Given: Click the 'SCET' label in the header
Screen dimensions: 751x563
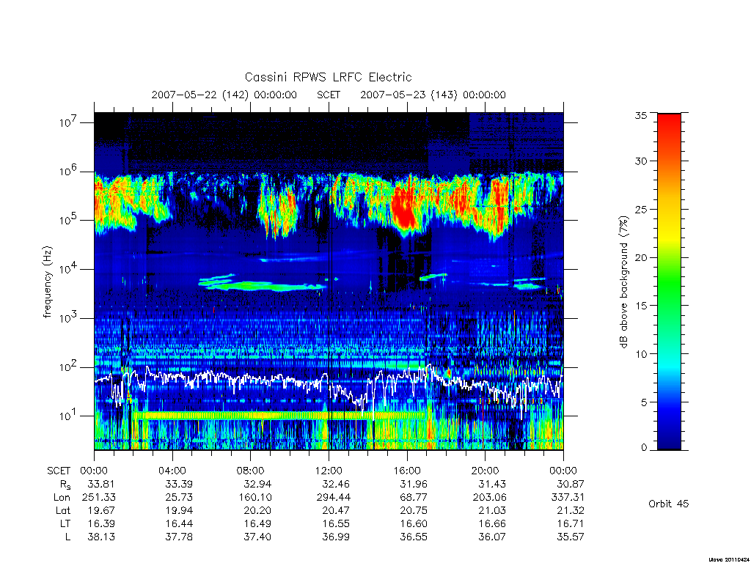Looking at the screenshot, I should 329,95.
